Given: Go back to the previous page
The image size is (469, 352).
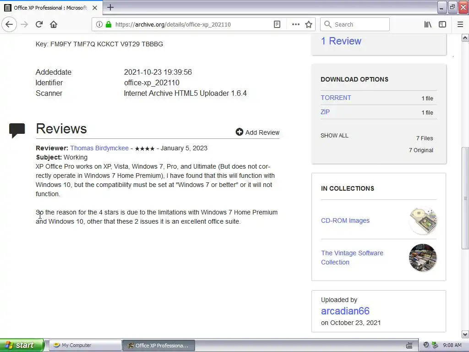Looking at the screenshot, I should click(x=9, y=25).
